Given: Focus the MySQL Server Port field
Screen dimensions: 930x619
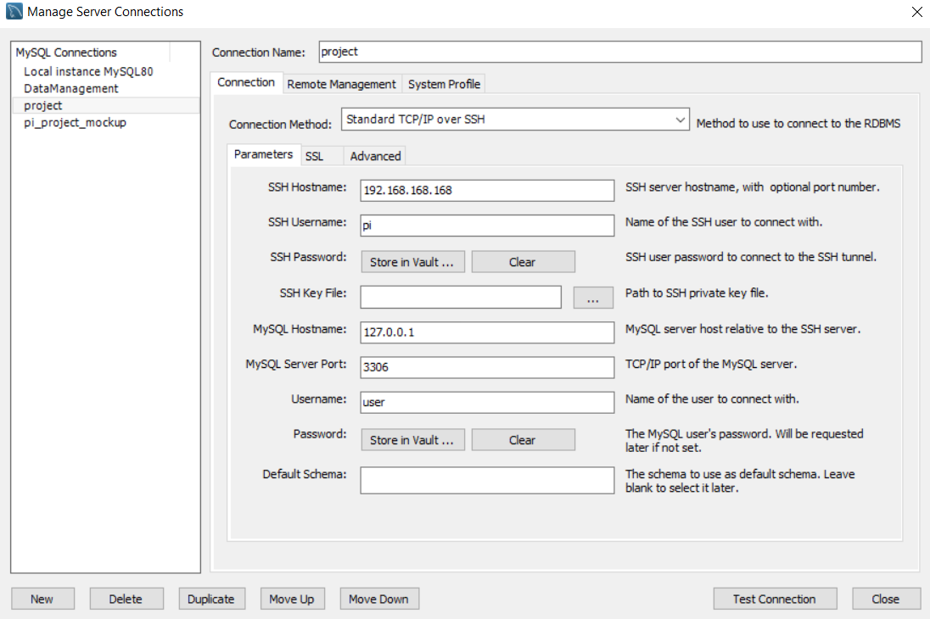Looking at the screenshot, I should point(487,367).
